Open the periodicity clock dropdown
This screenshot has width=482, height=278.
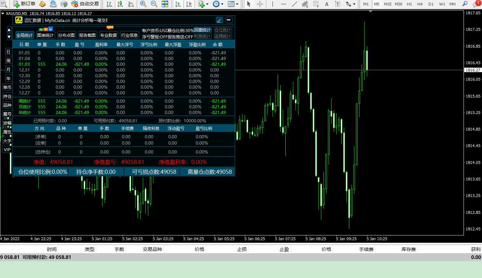point(218,4)
